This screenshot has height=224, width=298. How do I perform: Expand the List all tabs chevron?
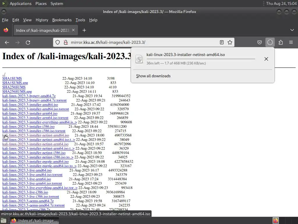click(x=292, y=30)
